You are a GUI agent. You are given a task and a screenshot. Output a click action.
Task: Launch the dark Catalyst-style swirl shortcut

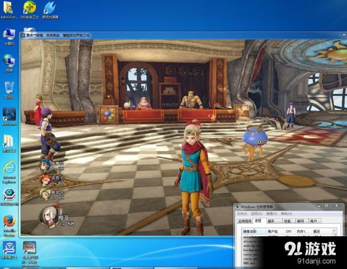pos(10,116)
